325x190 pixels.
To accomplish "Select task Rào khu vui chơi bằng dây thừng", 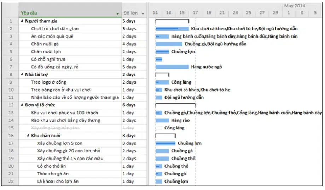I will 66,120.
